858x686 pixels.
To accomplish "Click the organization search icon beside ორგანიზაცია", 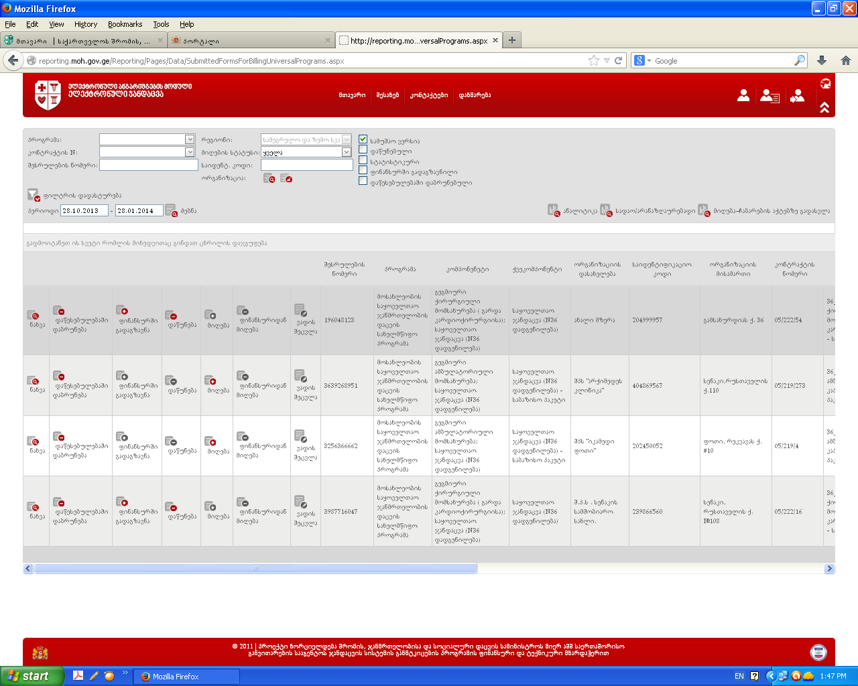I will click(x=269, y=178).
